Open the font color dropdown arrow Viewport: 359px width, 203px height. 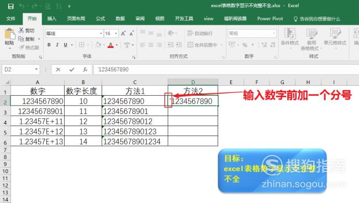[x=117, y=45]
